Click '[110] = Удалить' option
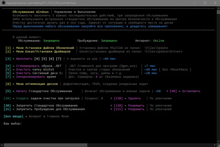Viewport: 220px width, 147px height. coord(127,98)
